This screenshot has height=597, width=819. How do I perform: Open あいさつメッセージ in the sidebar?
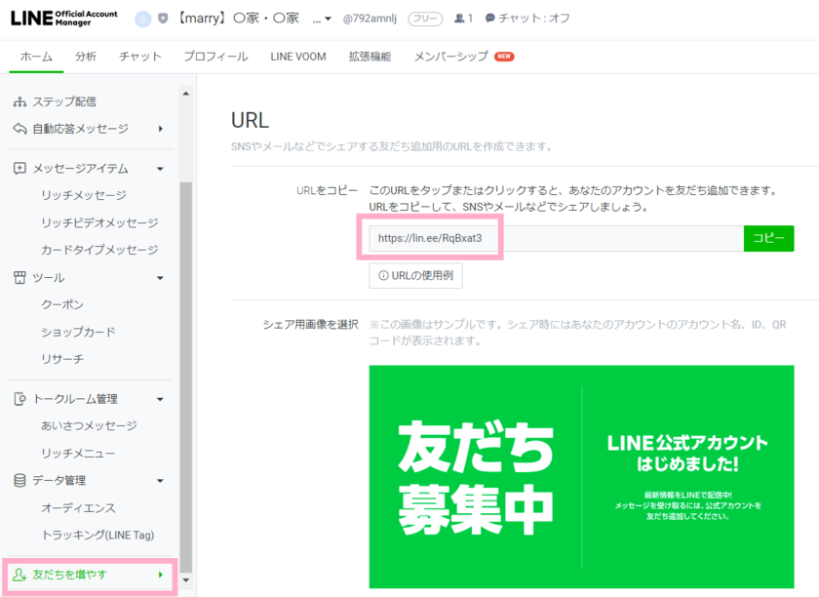tap(89, 425)
